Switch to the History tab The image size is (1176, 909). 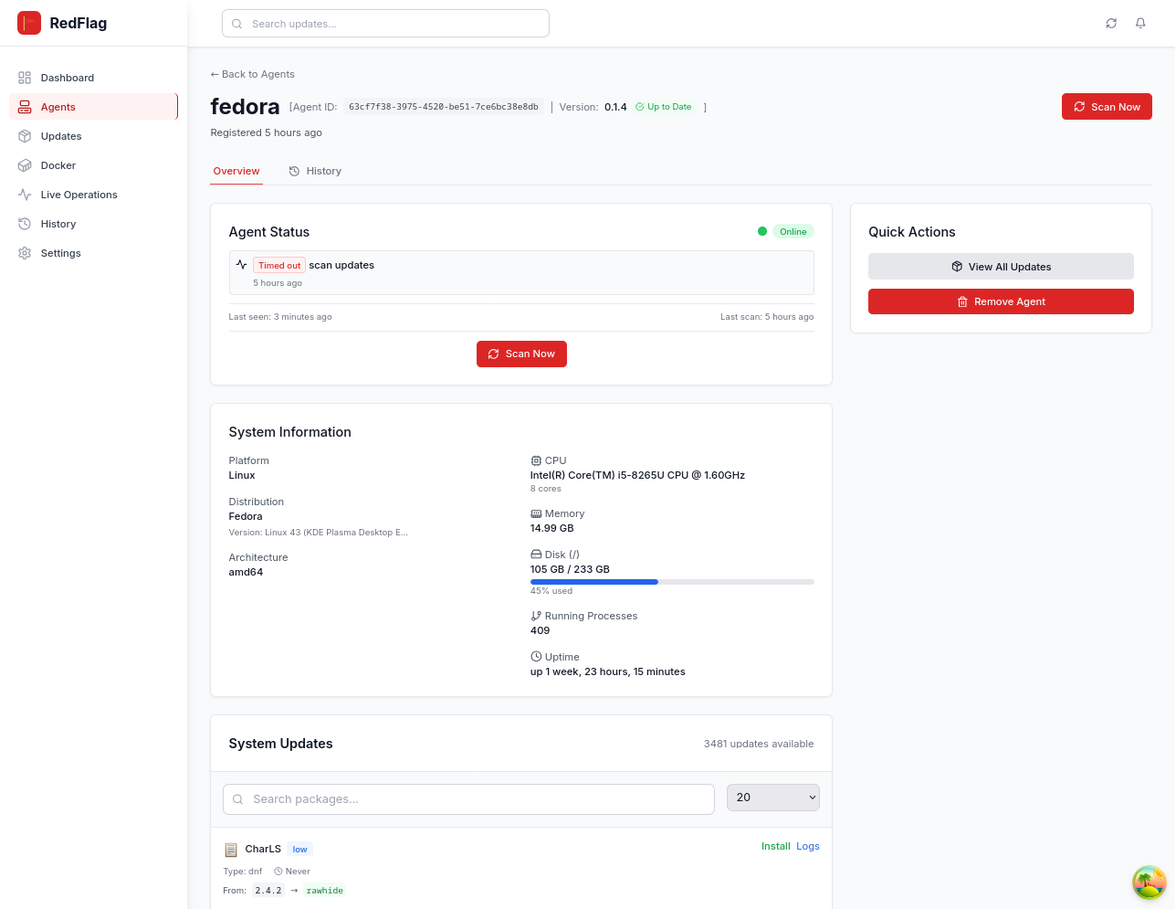[315, 171]
